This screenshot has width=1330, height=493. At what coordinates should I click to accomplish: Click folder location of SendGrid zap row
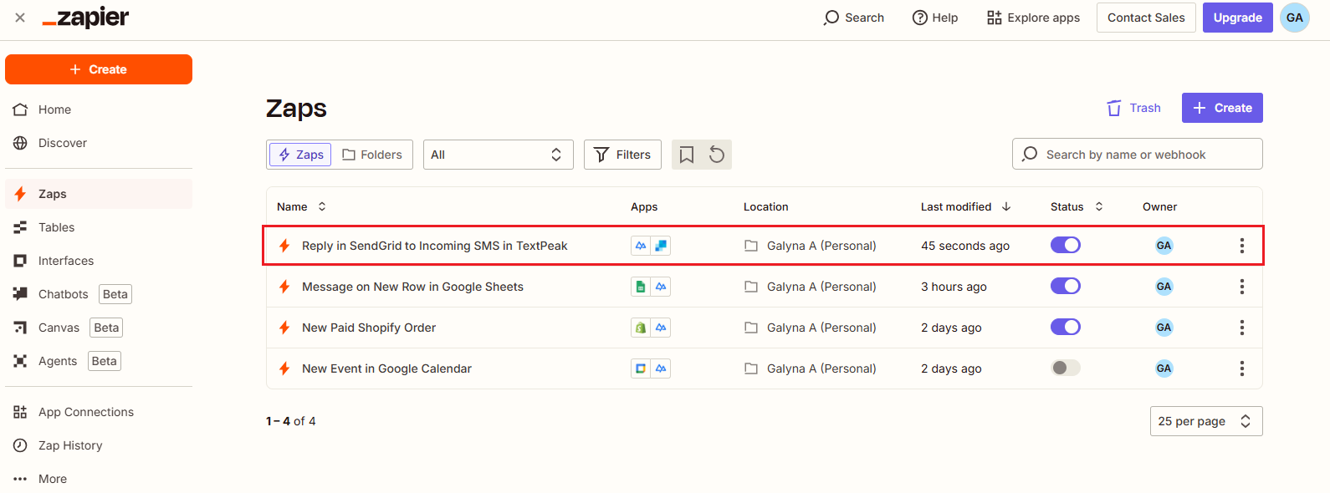[x=811, y=246]
